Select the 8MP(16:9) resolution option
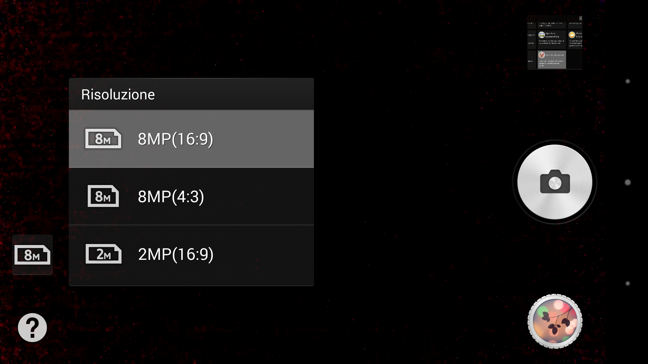The width and height of the screenshot is (648, 364). 191,139
